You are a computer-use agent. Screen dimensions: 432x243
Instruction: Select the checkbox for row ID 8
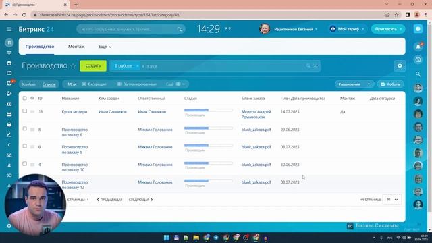(25, 128)
